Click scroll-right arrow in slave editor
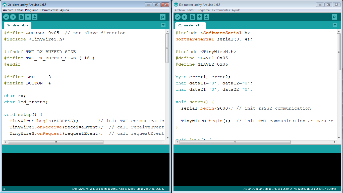 point(163,142)
